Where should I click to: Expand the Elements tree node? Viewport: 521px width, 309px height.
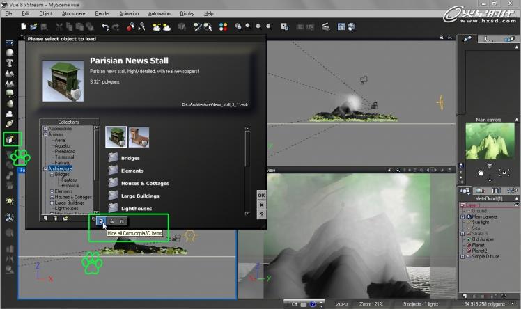click(x=52, y=191)
